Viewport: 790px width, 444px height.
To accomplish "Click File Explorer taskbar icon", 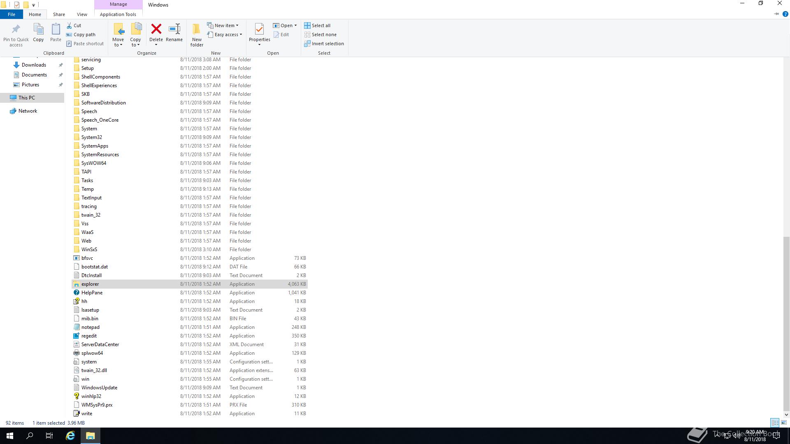I will pos(91,436).
